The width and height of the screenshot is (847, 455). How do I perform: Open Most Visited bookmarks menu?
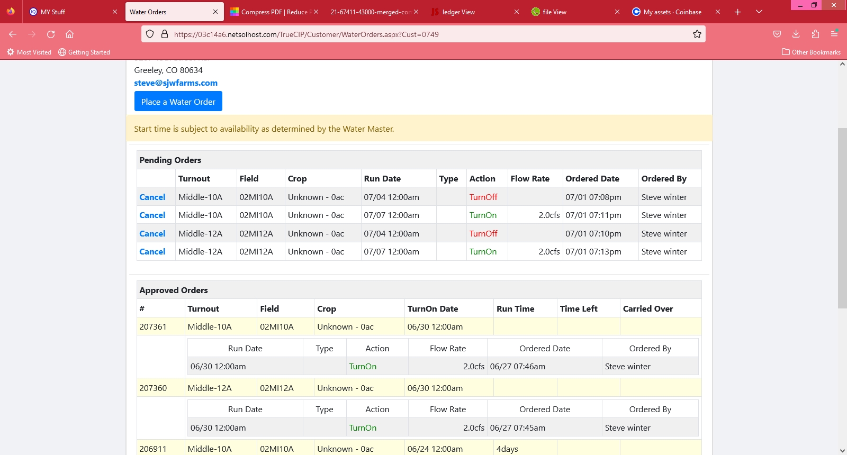(x=29, y=52)
